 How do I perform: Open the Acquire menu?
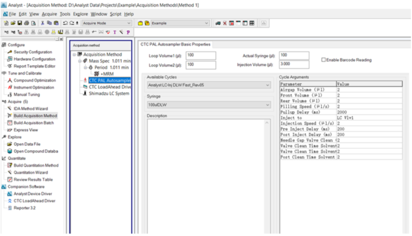pyautogui.click(x=49, y=14)
